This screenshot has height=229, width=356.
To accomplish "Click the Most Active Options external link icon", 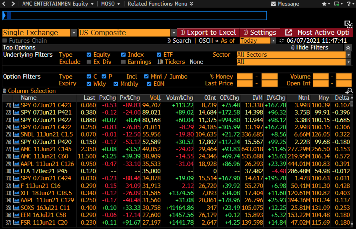I will tap(288, 32).
